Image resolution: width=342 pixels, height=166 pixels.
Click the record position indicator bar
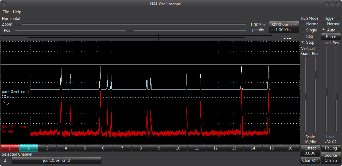pos(137,37)
